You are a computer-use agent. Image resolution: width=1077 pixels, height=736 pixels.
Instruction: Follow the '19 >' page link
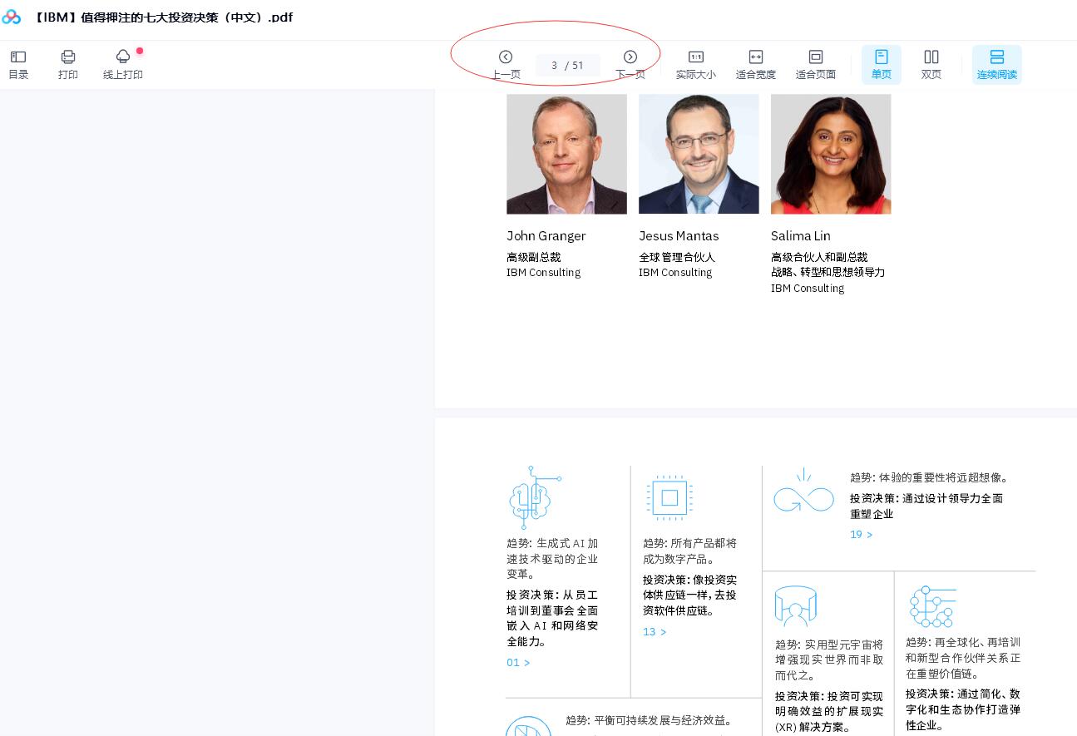tap(862, 535)
